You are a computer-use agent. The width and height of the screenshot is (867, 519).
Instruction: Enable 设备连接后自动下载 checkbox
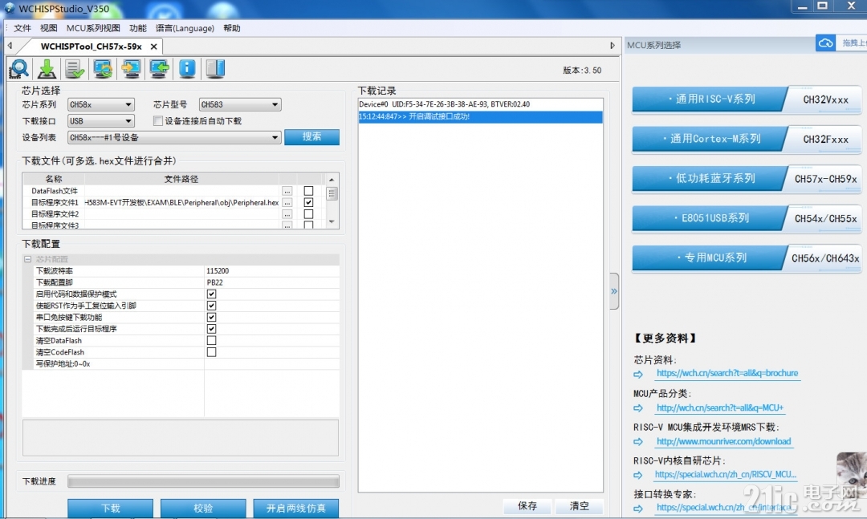click(158, 121)
